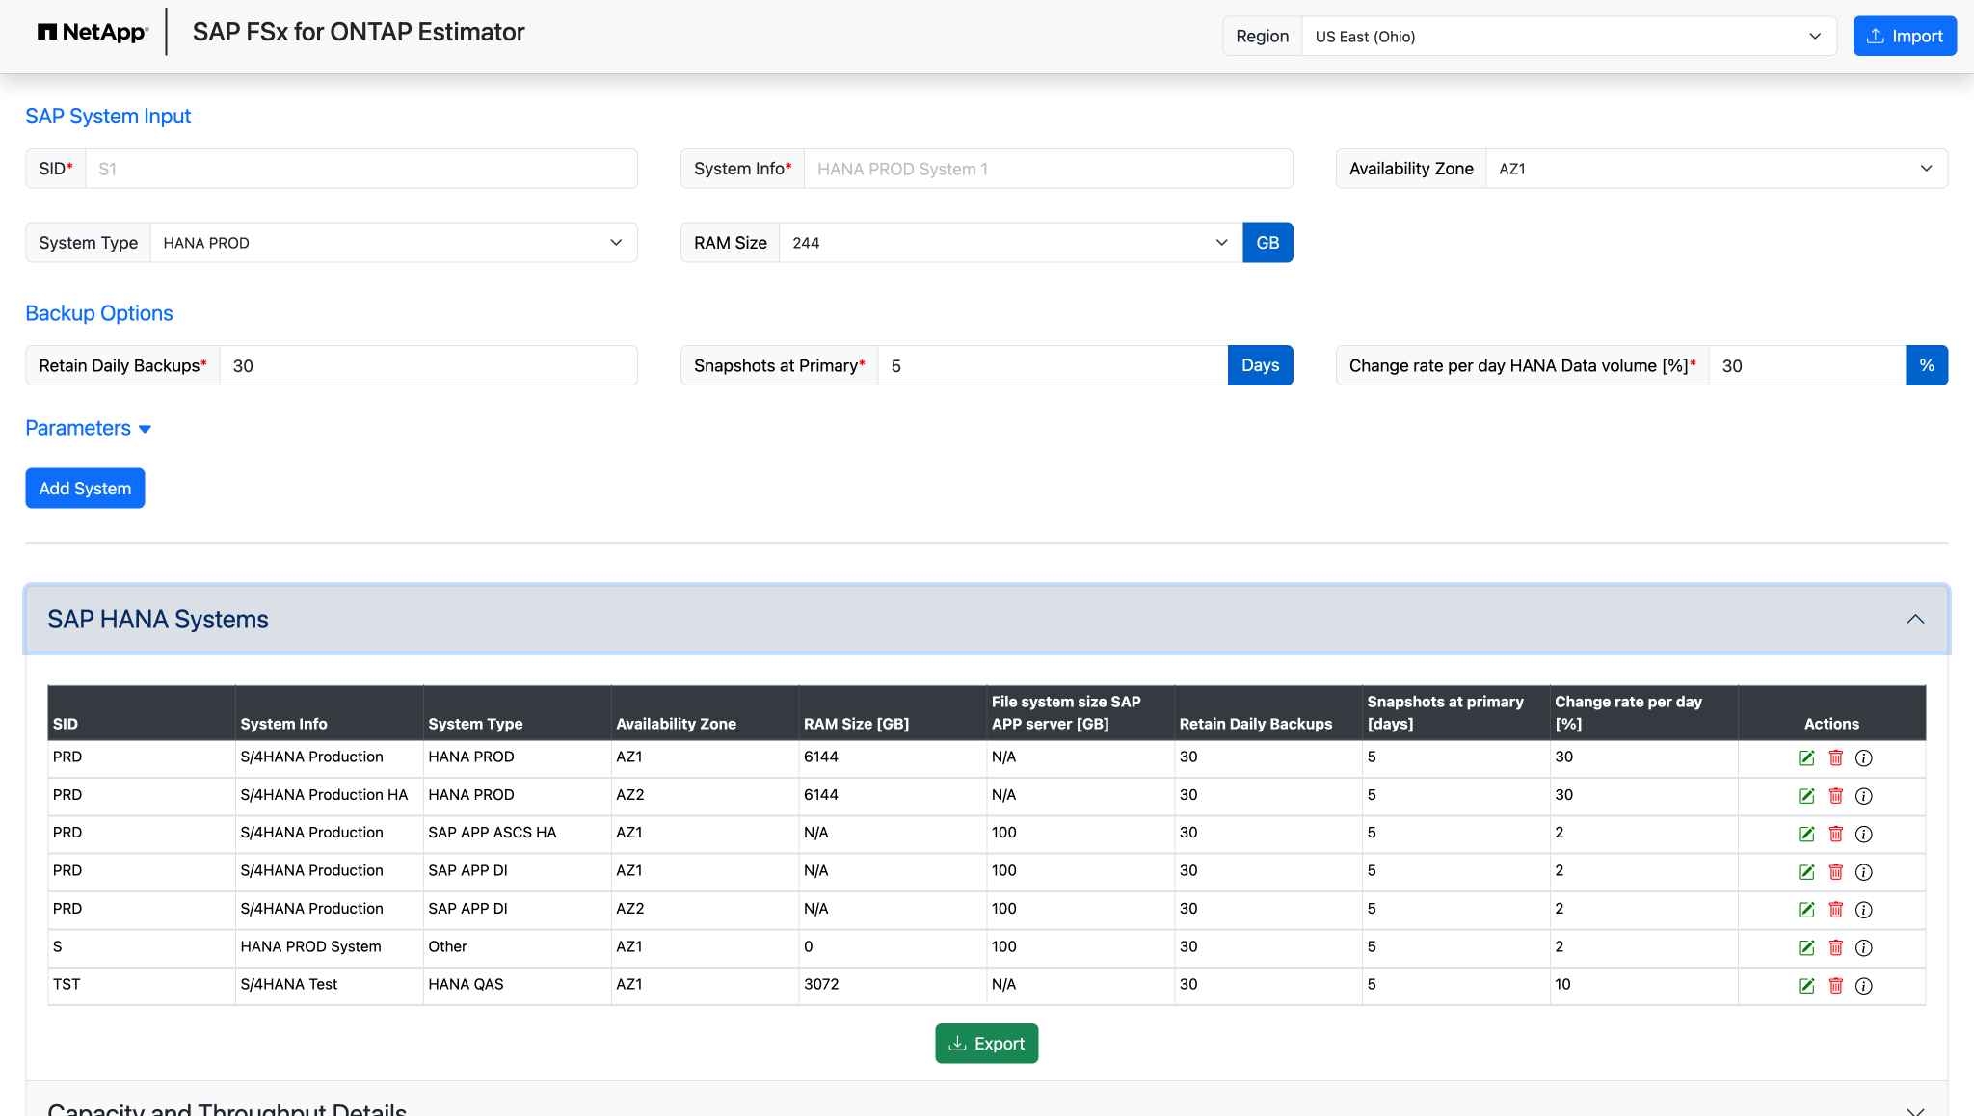The width and height of the screenshot is (1974, 1116).
Task: Show info for SAP APP DI AZ2 row
Action: pyautogui.click(x=1864, y=910)
